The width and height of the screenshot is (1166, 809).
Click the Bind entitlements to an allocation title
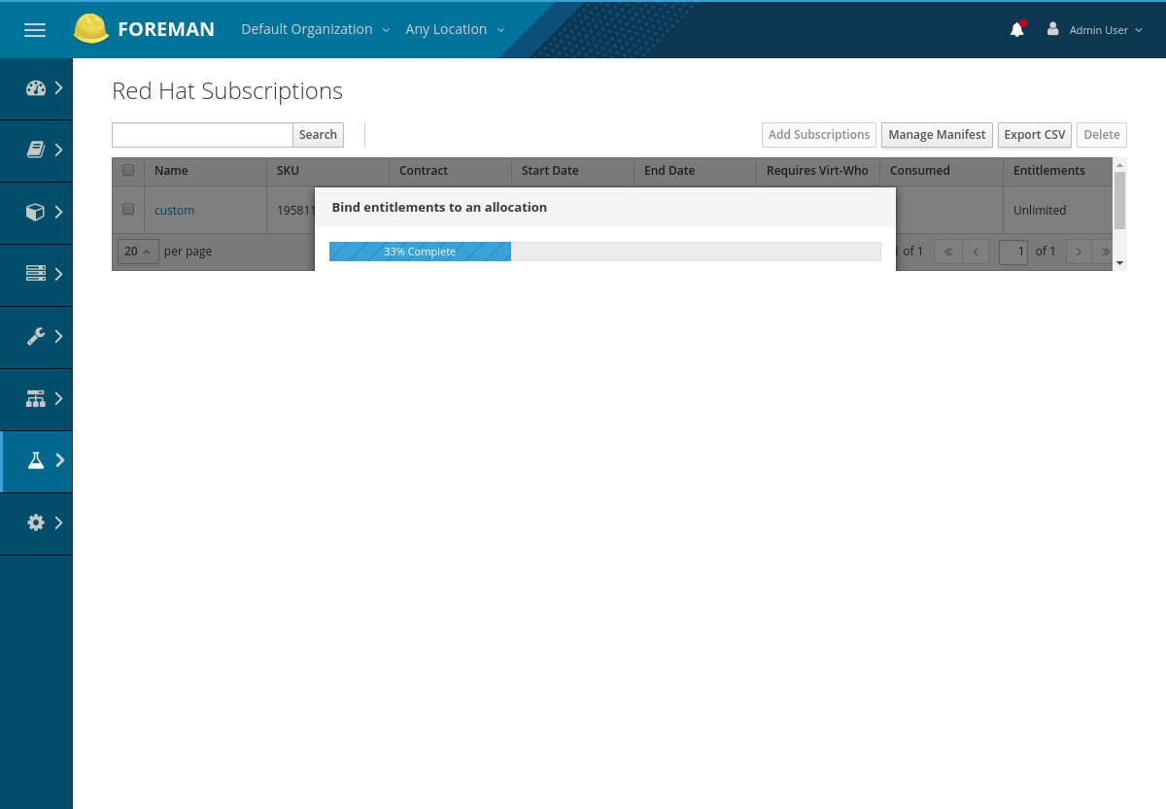tap(439, 207)
